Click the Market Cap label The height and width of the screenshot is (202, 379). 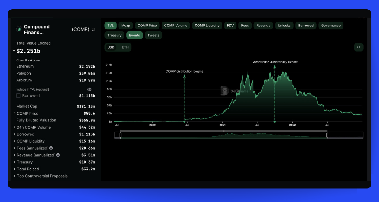[x=27, y=106]
